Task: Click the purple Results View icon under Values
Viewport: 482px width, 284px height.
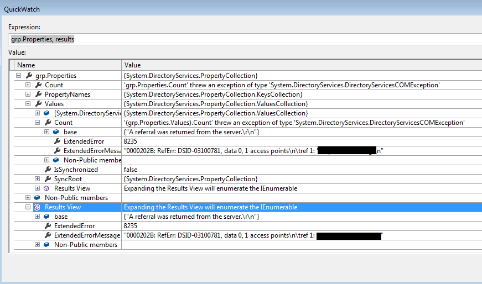Action: [46, 188]
